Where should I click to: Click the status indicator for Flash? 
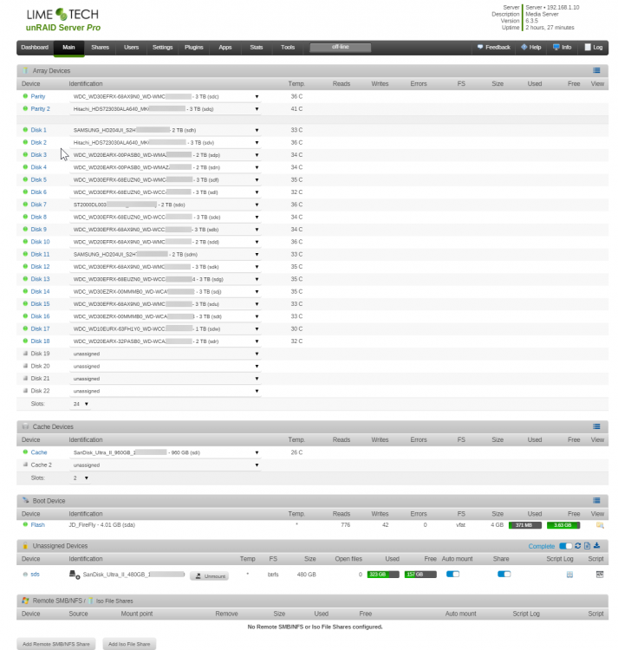coord(25,525)
